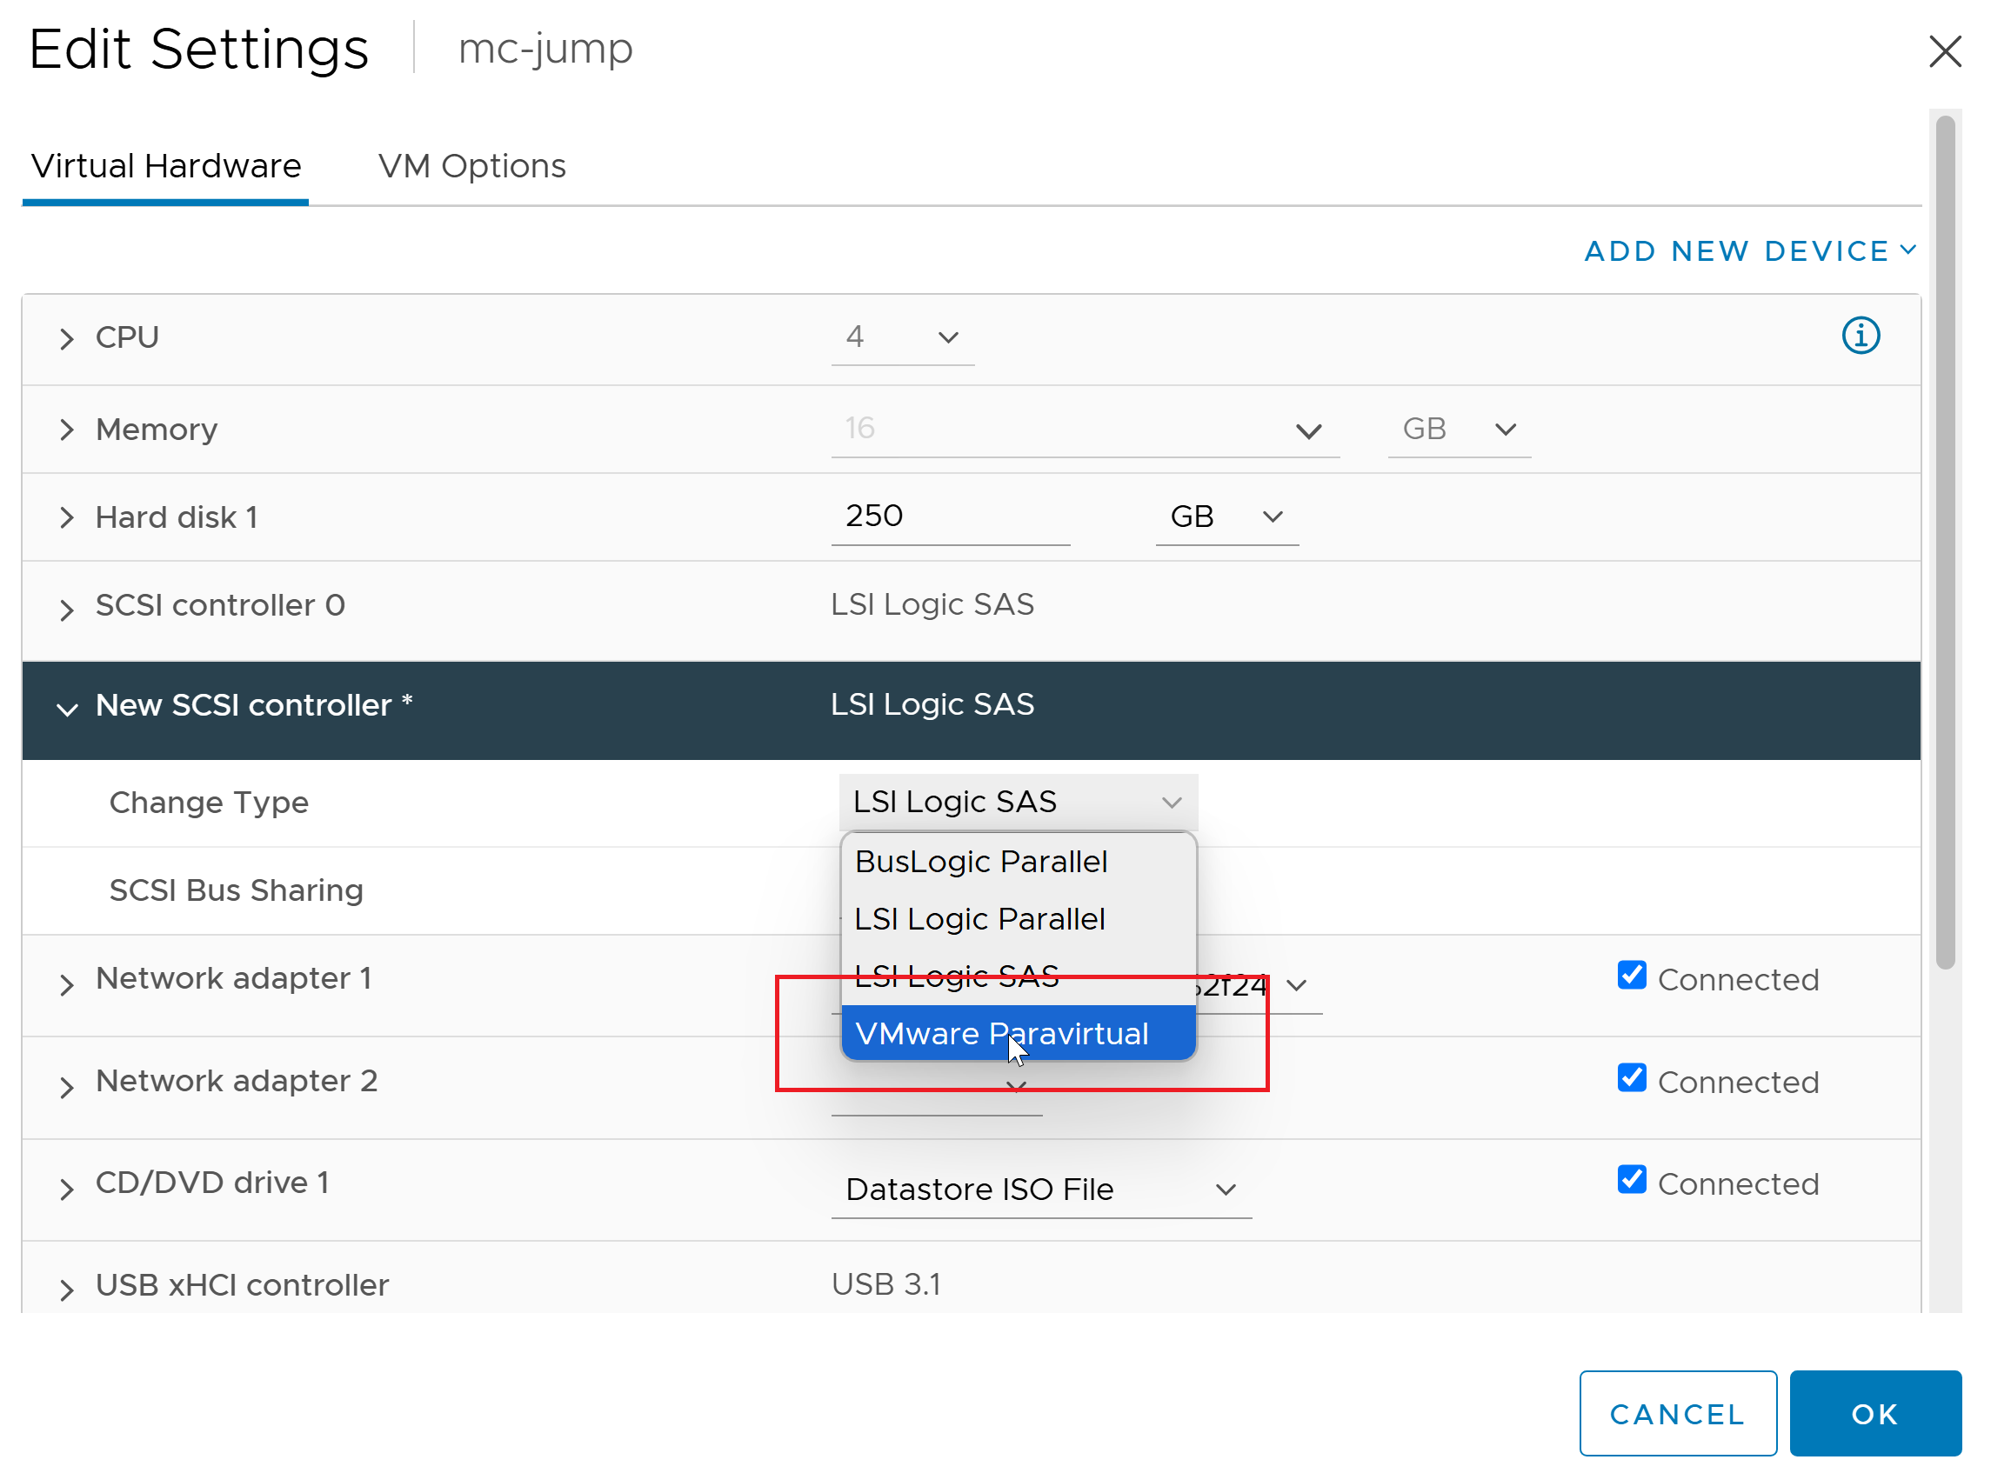Expand the Hard disk 1 row

66,517
